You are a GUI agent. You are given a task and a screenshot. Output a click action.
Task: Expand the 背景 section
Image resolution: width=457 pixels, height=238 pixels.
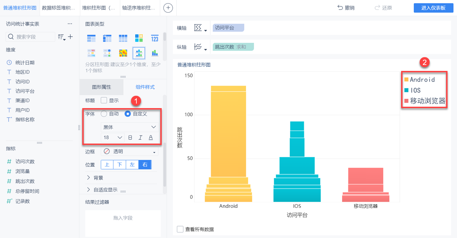click(95, 178)
